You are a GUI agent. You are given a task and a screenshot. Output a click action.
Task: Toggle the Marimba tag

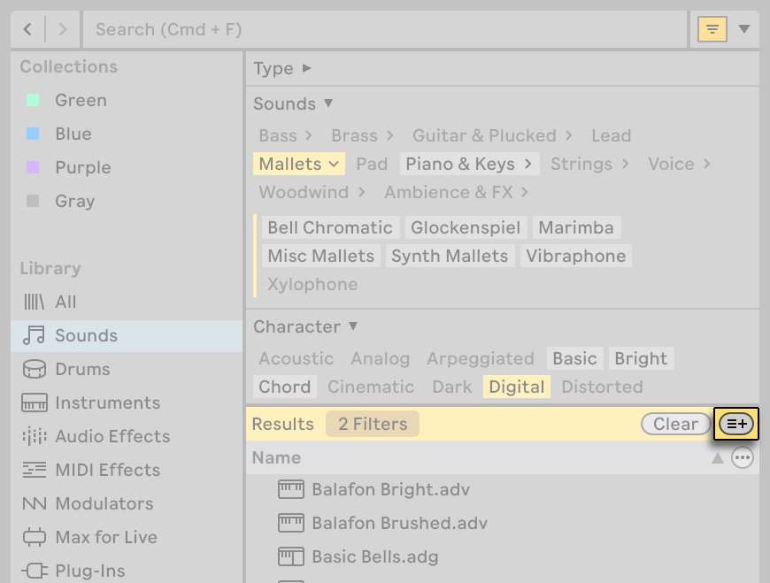(576, 227)
